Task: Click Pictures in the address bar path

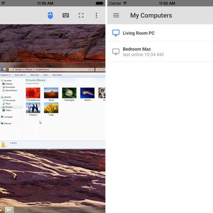Action: tap(29, 70)
